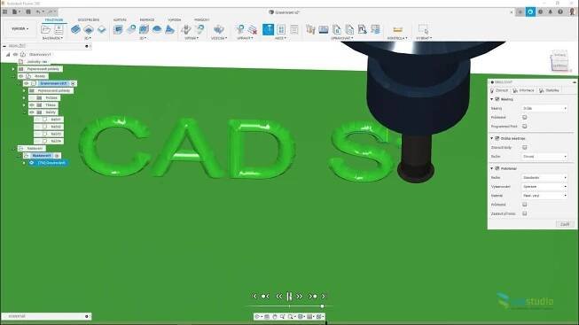Click the active Simulate icon
The width and height of the screenshot is (579, 325).
pyautogui.click(x=268, y=29)
